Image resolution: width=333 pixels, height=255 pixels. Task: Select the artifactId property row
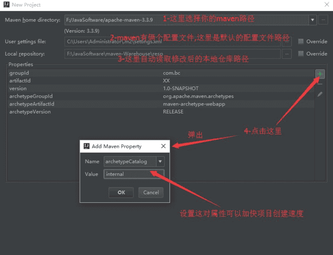[x=161, y=81]
